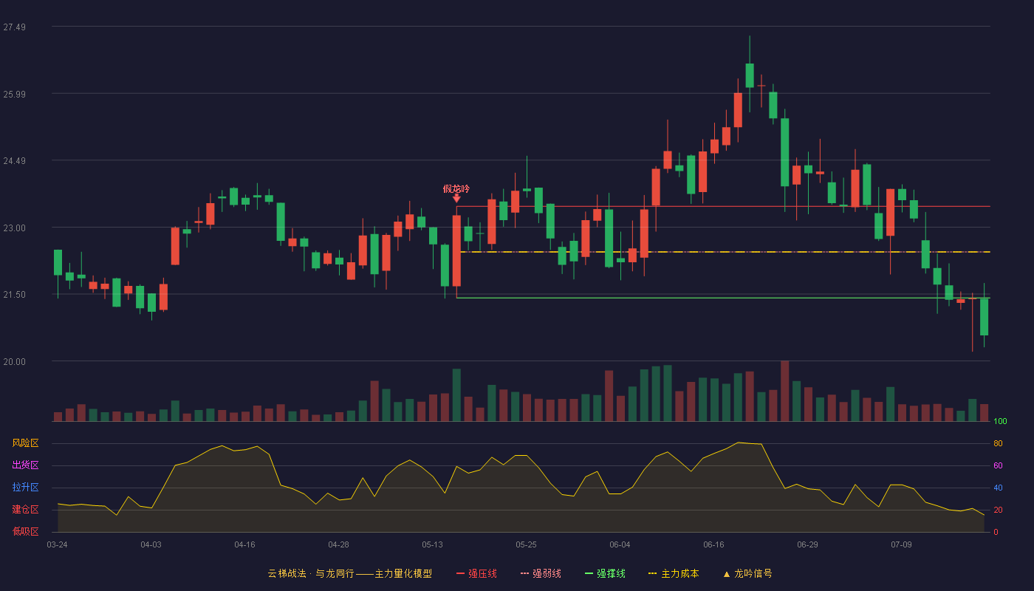Click the magenta 60 indicator axis label
The height and width of the screenshot is (591, 1034).
point(997,465)
